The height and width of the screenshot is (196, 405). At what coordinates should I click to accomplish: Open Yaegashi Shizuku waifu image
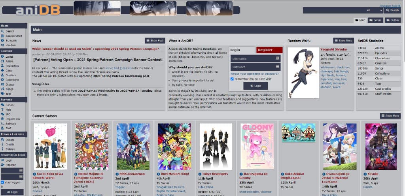tap(303, 73)
